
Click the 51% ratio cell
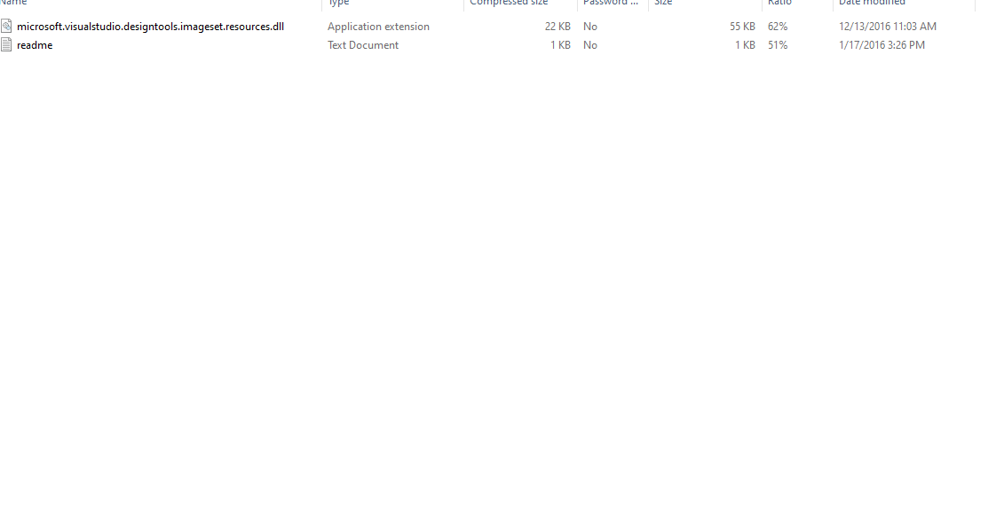pos(778,45)
